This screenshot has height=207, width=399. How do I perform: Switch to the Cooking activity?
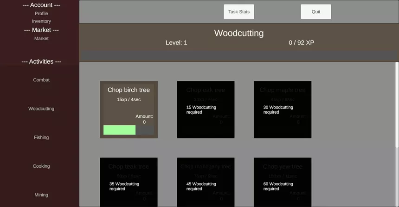41,166
